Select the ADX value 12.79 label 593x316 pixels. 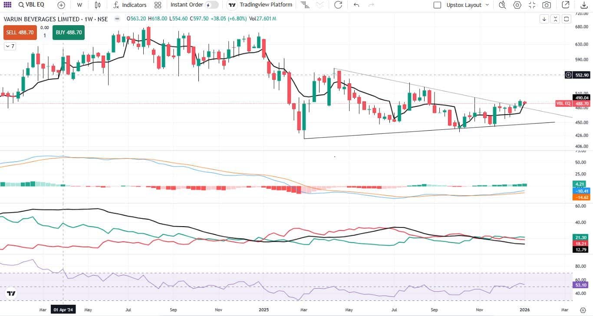581,250
